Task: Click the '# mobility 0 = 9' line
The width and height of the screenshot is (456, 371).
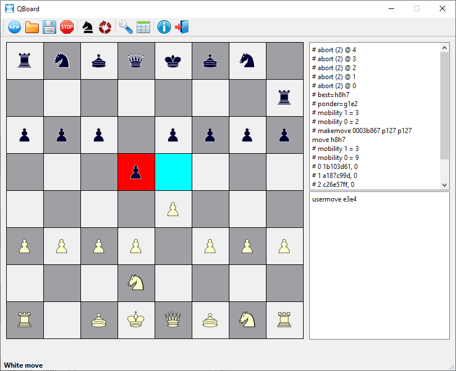Action: [x=335, y=158]
